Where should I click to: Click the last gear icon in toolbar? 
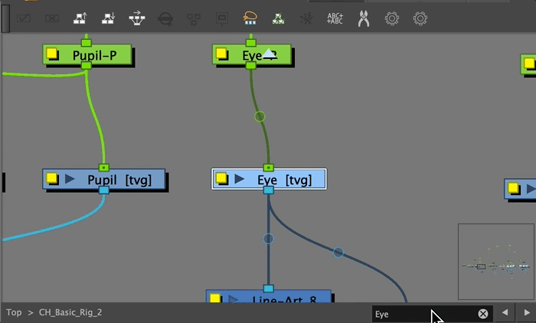[x=420, y=18]
